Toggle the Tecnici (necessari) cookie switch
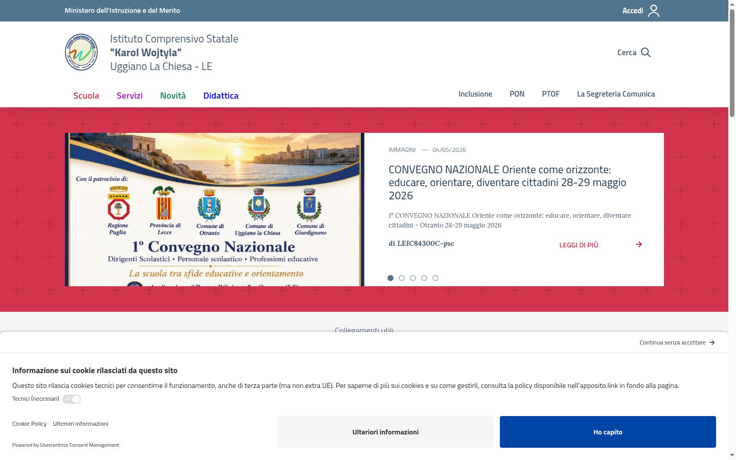This screenshot has height=460, width=736. click(x=72, y=399)
